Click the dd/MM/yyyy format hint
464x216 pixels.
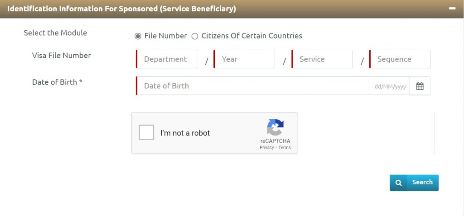pyautogui.click(x=390, y=87)
